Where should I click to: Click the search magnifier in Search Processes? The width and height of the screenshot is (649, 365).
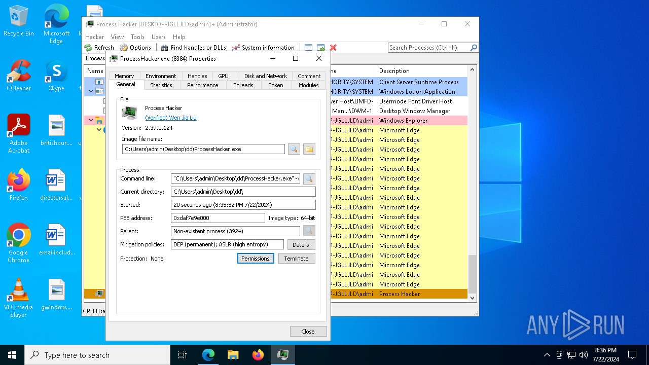coord(474,47)
